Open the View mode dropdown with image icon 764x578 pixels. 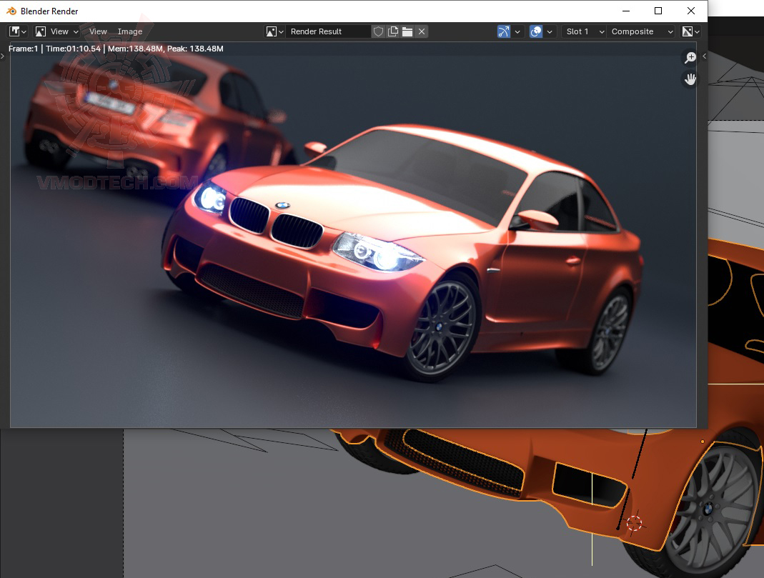click(x=56, y=31)
